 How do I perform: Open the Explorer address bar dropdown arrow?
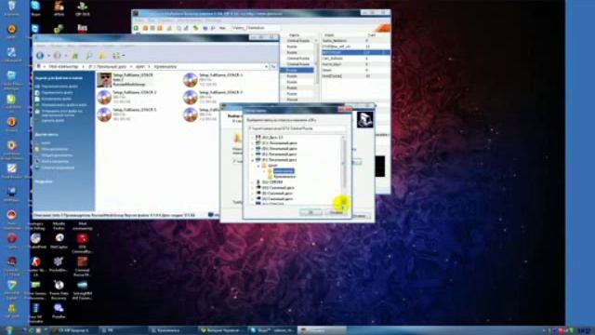(x=266, y=66)
